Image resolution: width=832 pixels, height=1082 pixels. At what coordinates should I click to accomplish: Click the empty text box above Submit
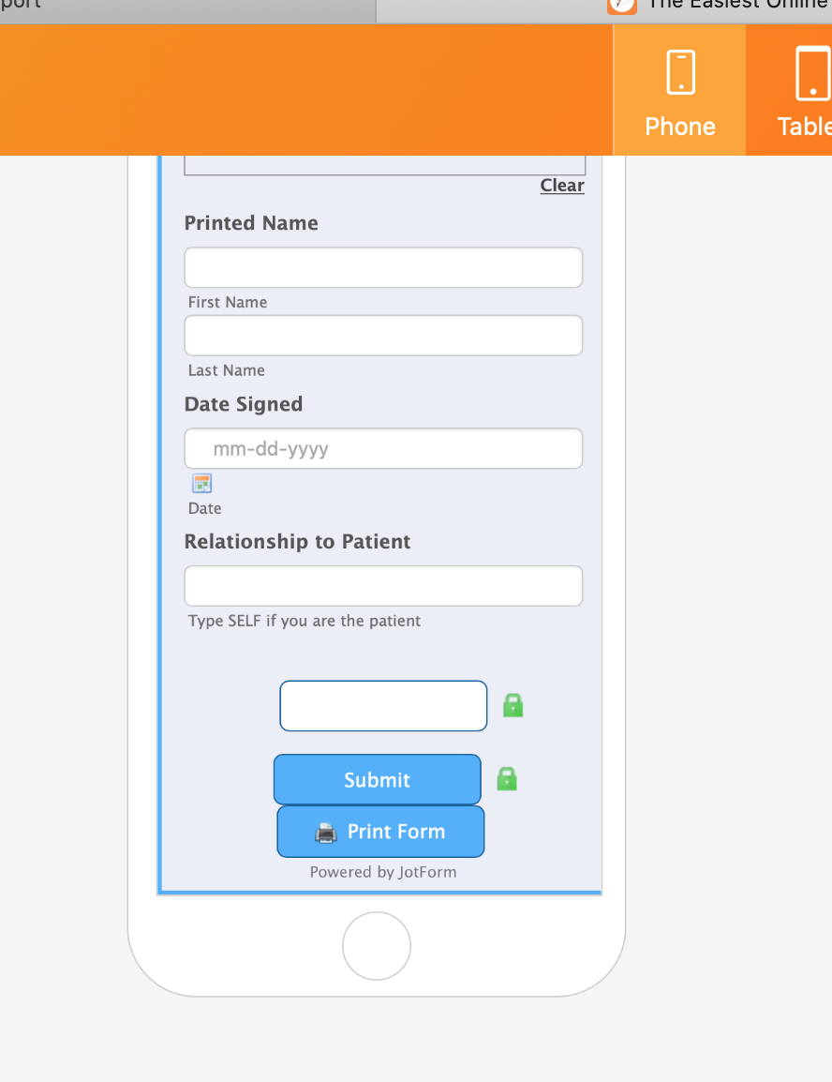click(x=383, y=706)
